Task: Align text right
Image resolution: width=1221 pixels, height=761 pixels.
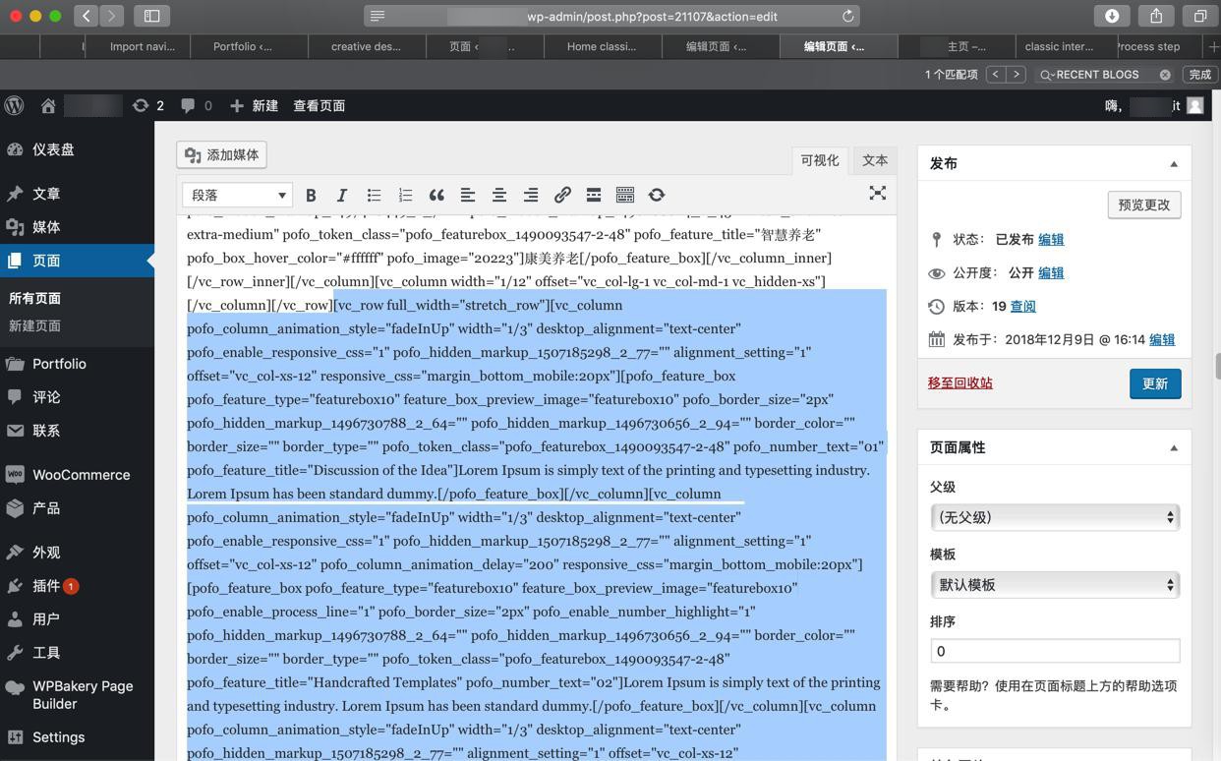Action: pyautogui.click(x=531, y=195)
